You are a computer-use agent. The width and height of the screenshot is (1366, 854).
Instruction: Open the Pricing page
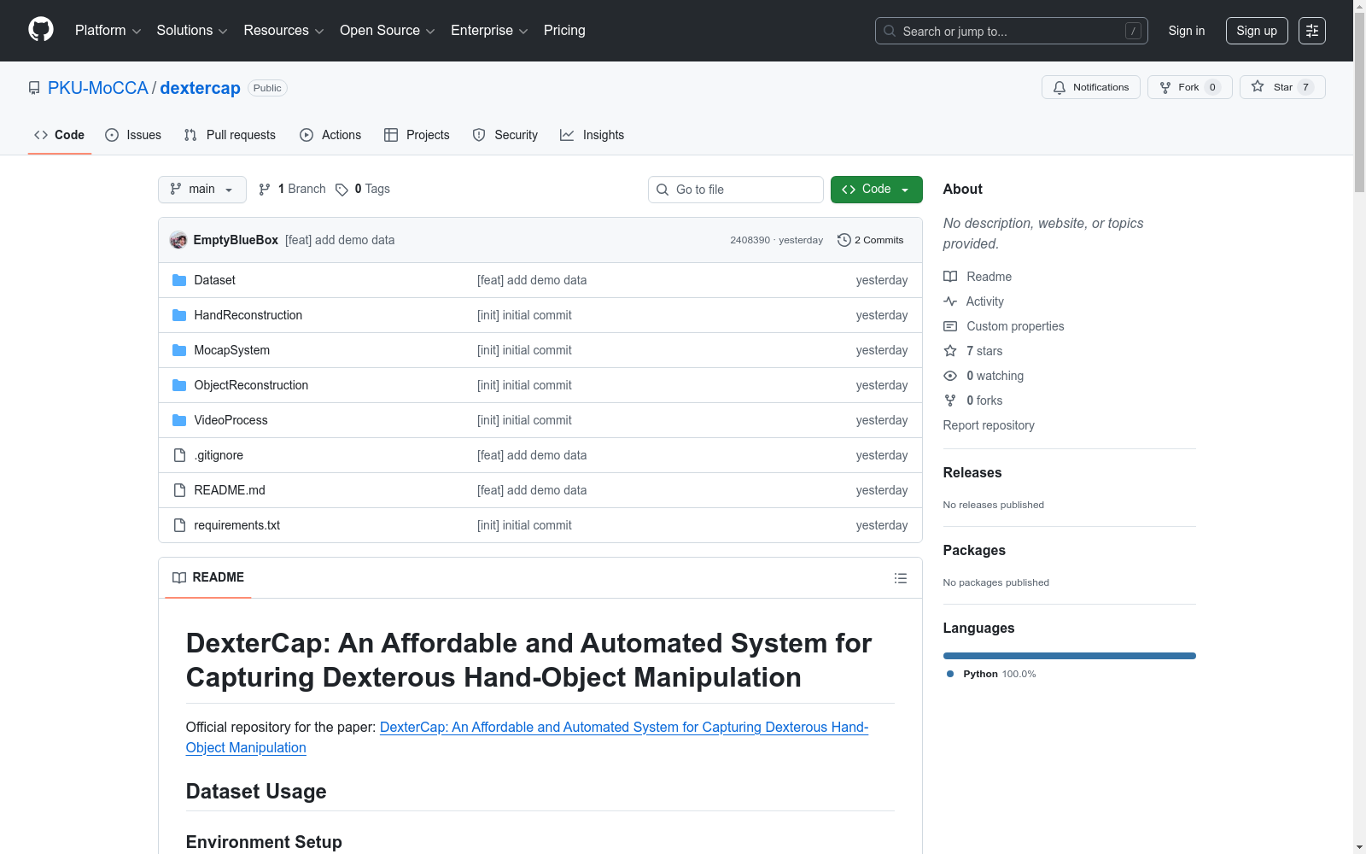tap(564, 31)
